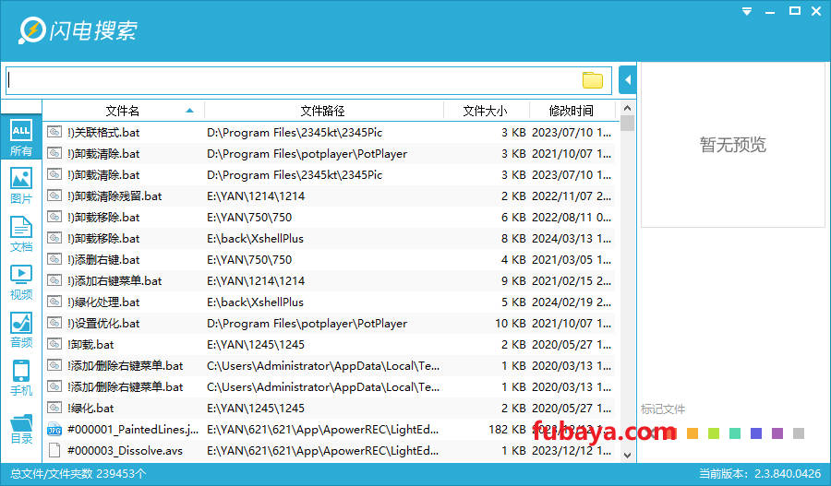Click the 暂无预览 preview placeholder

(732, 145)
